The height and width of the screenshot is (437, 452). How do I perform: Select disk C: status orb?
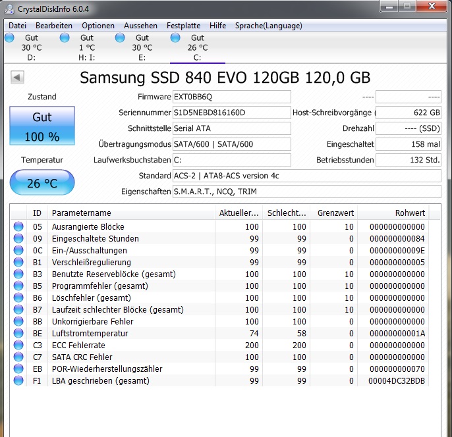click(x=175, y=38)
